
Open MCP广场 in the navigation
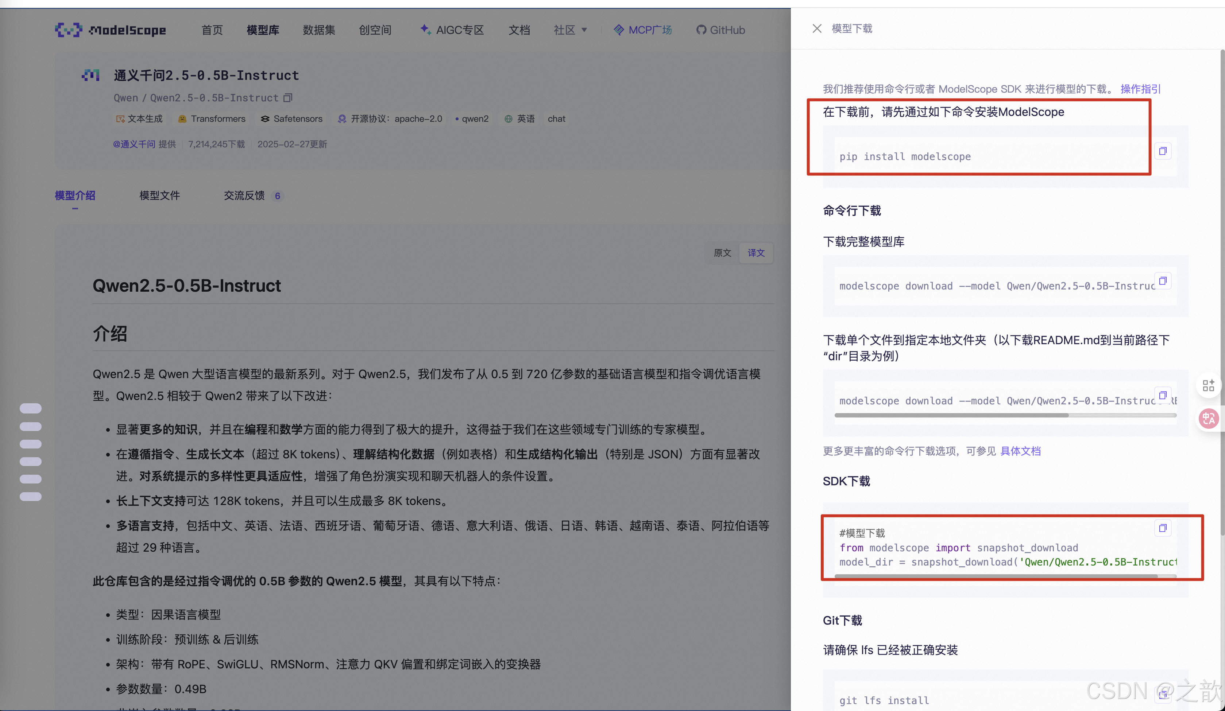point(643,30)
